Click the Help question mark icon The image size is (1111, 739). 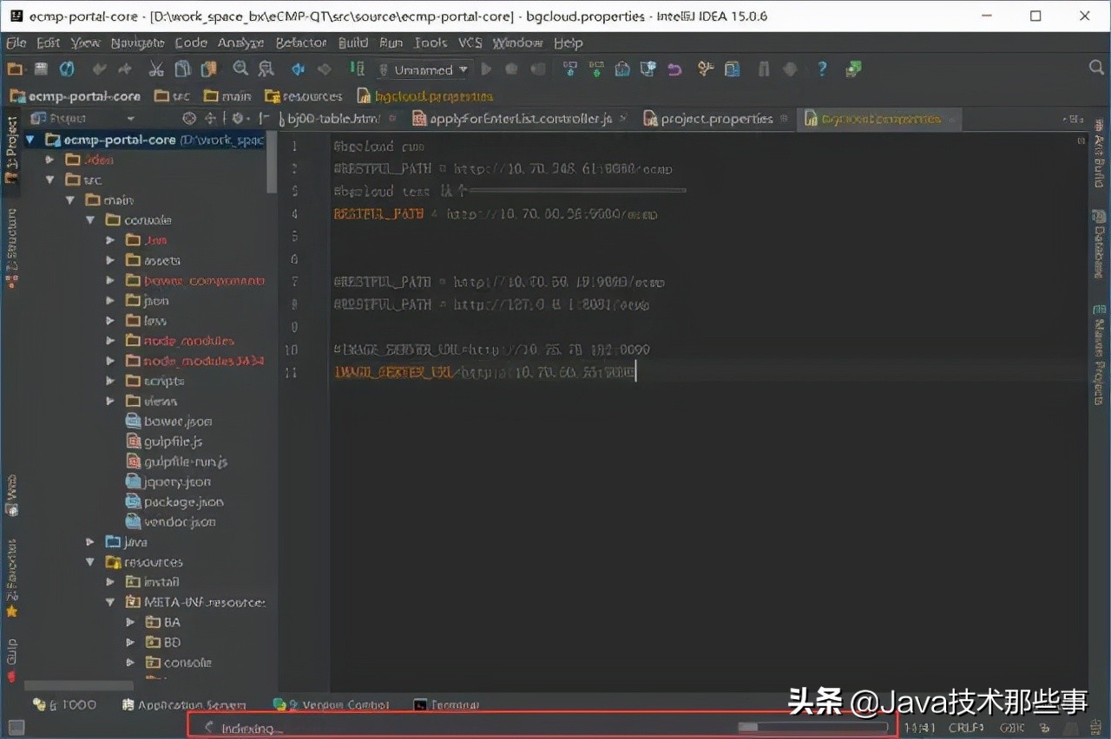[x=822, y=69]
